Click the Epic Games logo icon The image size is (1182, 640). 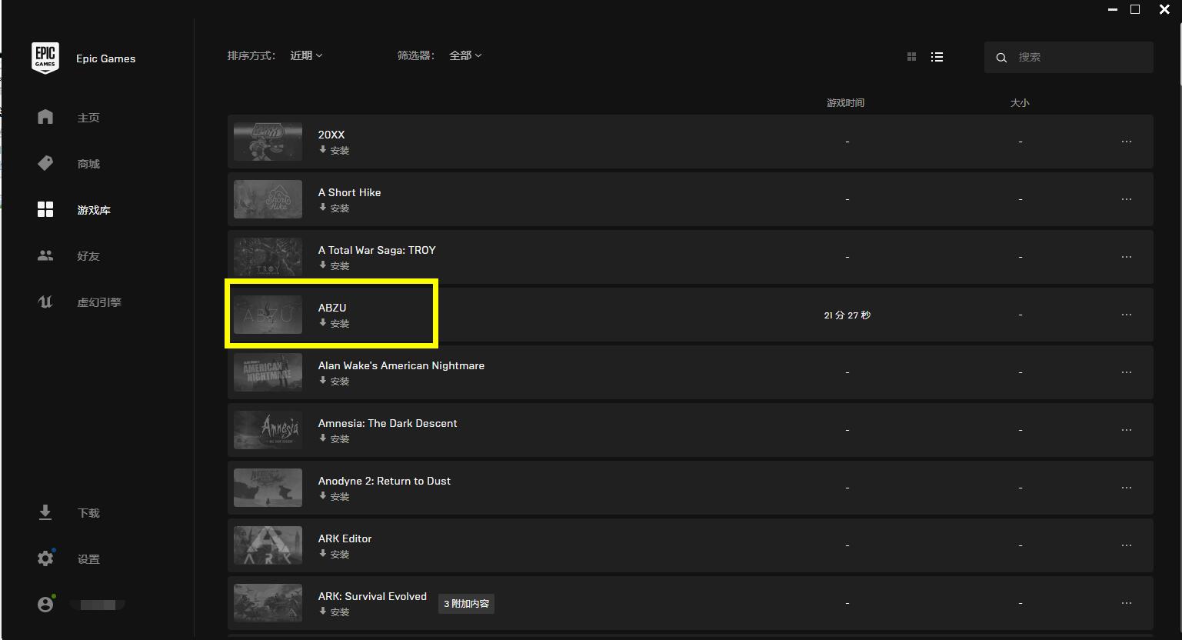coord(45,58)
